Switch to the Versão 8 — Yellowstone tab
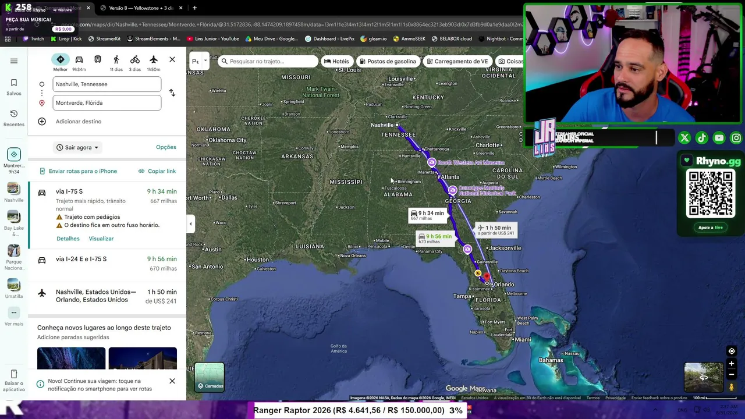The height and width of the screenshot is (419, 745). tap(141, 8)
